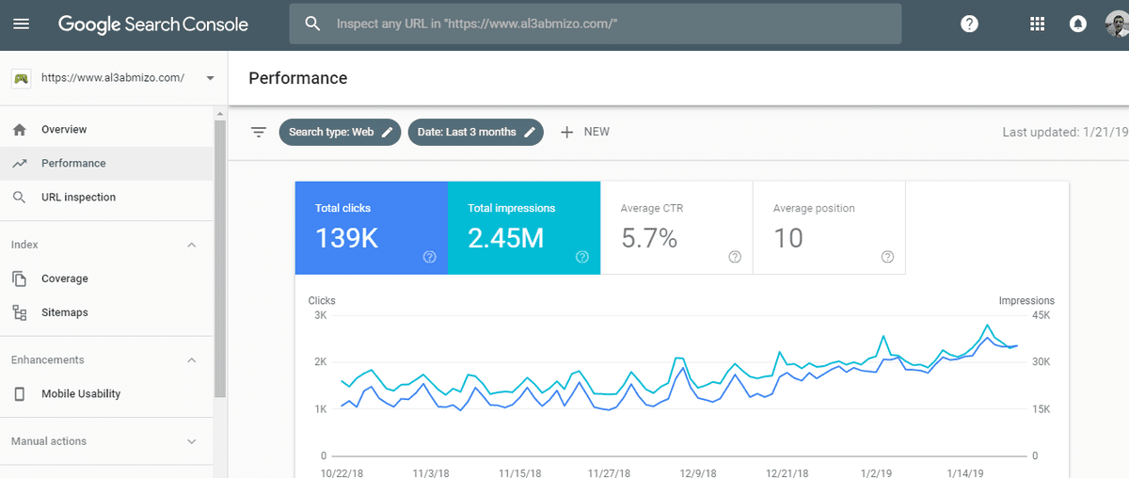
Task: Collapse the Index section
Action: pyautogui.click(x=192, y=245)
